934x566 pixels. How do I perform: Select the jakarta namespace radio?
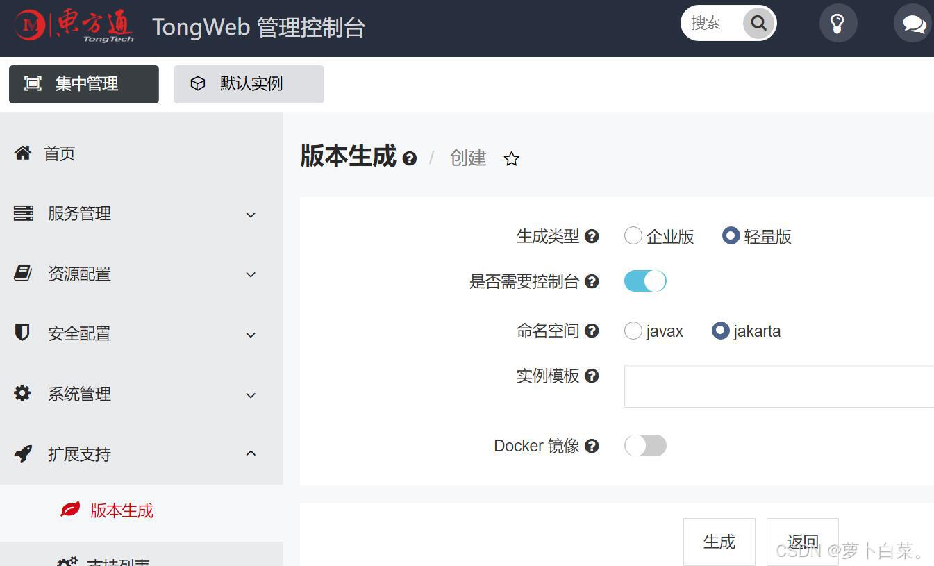(720, 331)
